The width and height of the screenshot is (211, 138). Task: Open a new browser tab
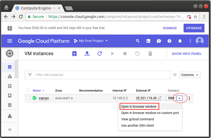coord(69,8)
